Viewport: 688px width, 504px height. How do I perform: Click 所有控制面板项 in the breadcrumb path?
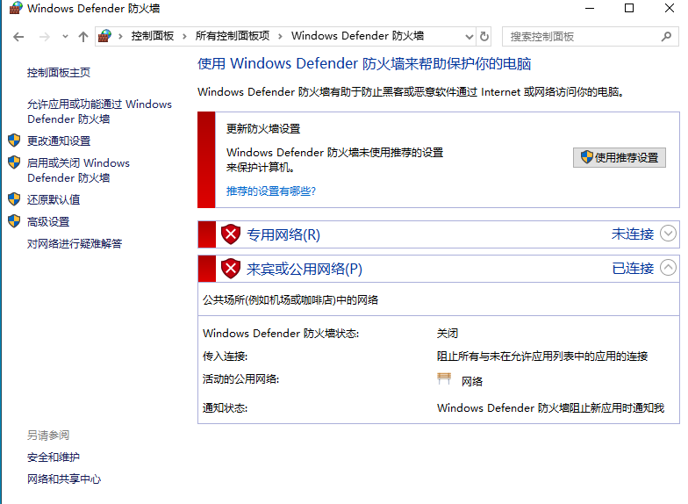point(233,36)
